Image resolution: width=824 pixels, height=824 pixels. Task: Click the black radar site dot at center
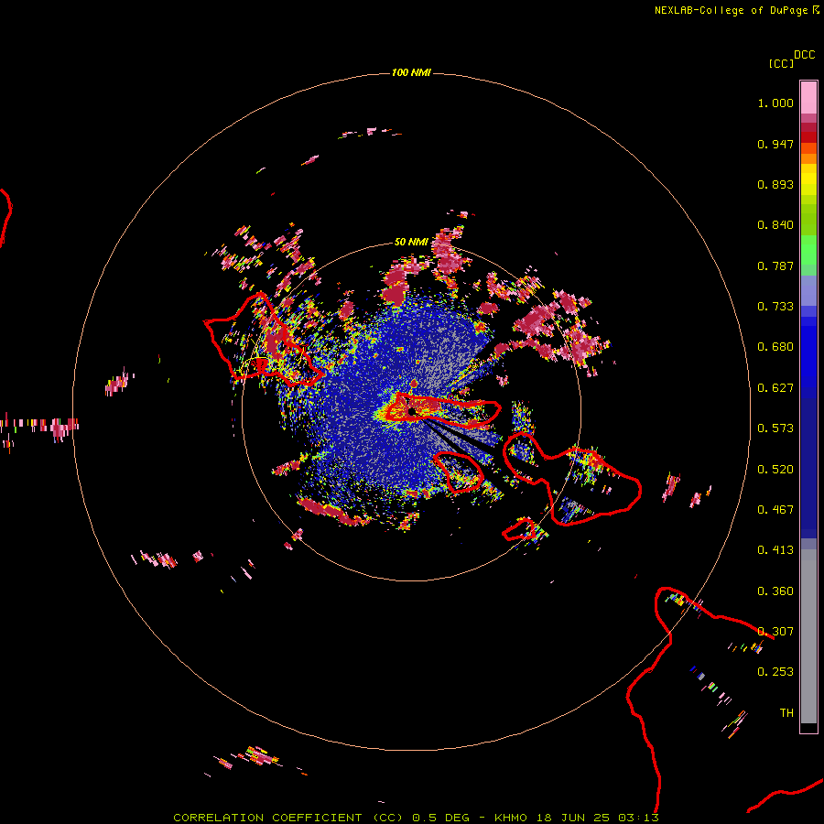point(412,411)
